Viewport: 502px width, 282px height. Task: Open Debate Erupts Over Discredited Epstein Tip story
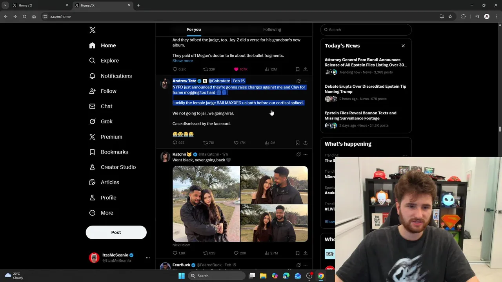366,92
